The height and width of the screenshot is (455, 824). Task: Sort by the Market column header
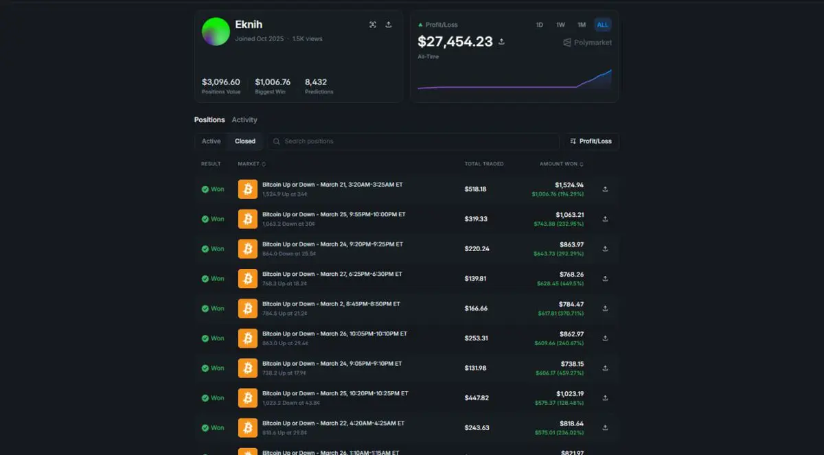[251, 164]
